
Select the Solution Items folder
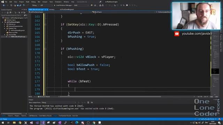pos(11,20)
